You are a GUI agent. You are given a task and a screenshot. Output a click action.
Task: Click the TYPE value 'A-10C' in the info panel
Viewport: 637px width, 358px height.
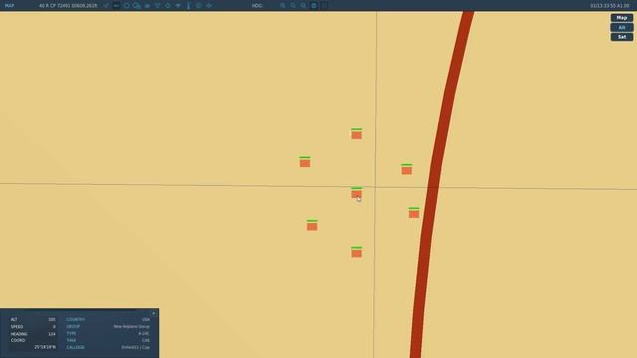[143, 334]
